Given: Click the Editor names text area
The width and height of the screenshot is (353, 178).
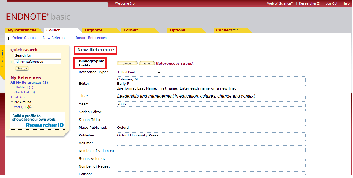Looking at the screenshot, I should click(211, 81).
